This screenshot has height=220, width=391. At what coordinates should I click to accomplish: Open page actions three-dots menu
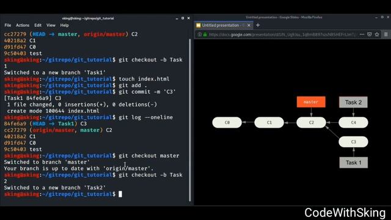[x=362, y=34]
